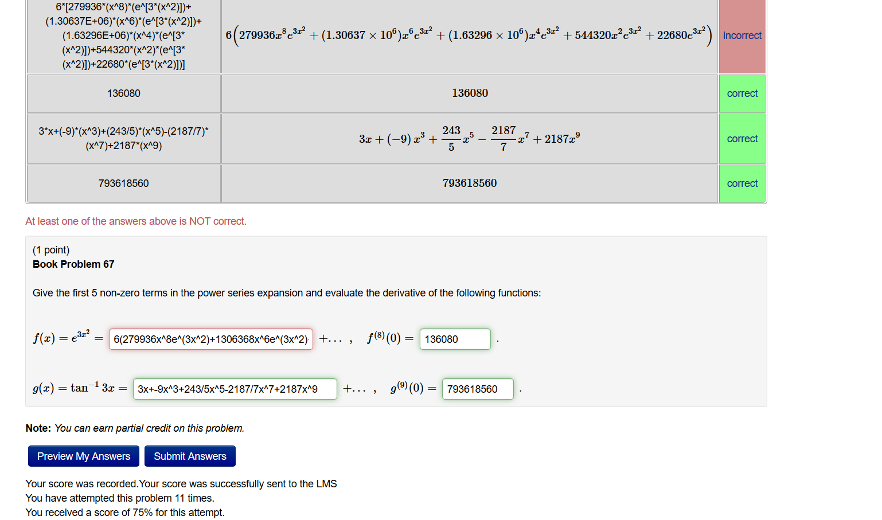Click the g(x) arctangent series answer box
The image size is (882, 520).
(x=235, y=389)
